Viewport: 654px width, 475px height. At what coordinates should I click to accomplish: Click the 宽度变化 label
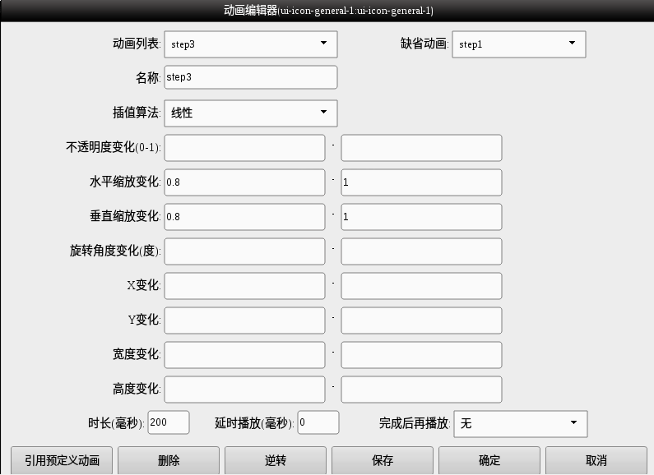tap(137, 354)
